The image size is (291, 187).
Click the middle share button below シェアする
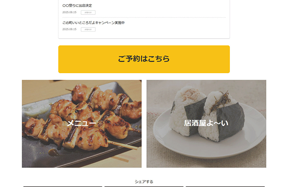pos(144,187)
